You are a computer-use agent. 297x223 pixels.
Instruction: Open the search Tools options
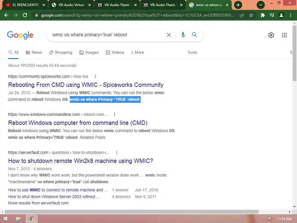192,52
